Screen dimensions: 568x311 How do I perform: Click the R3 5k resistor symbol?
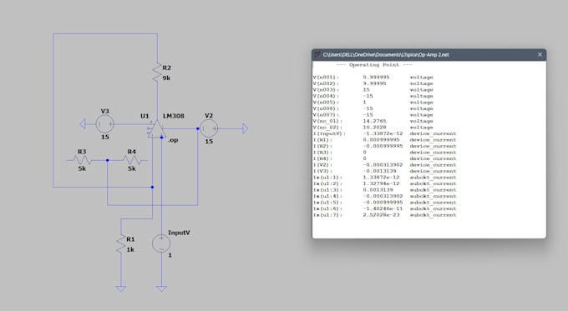pos(82,160)
